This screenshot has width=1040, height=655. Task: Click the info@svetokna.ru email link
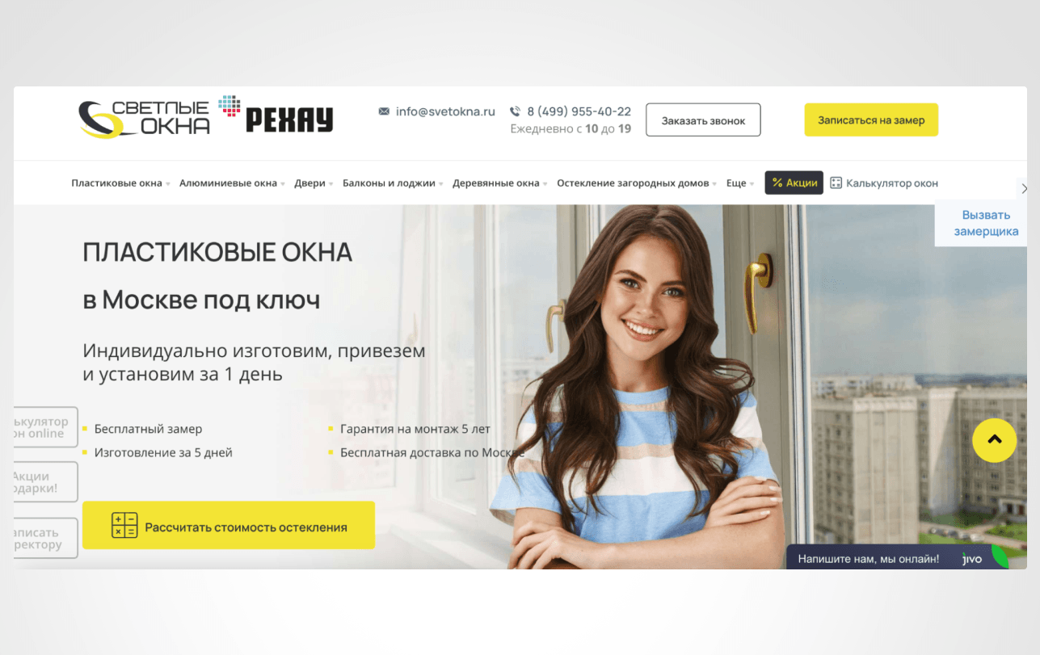tap(445, 111)
